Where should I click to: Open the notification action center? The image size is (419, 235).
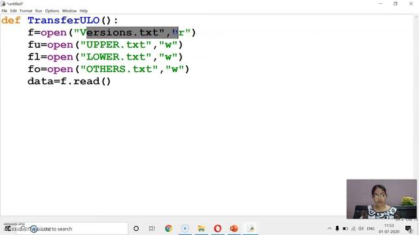[409, 229]
